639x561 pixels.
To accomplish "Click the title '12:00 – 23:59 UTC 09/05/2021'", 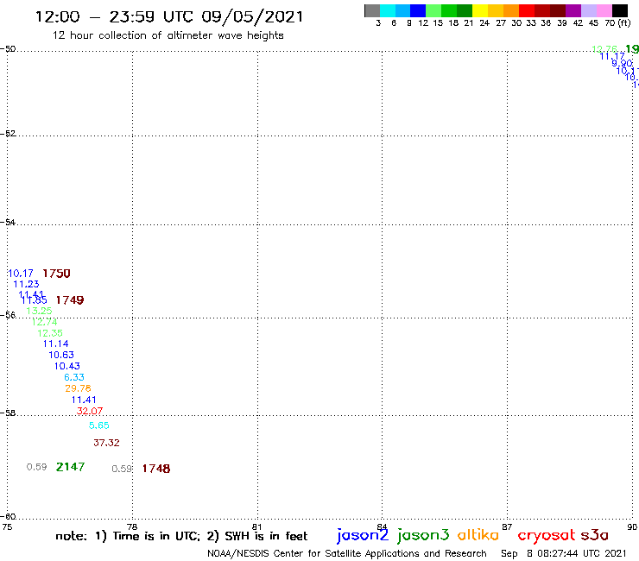I will (x=169, y=16).
